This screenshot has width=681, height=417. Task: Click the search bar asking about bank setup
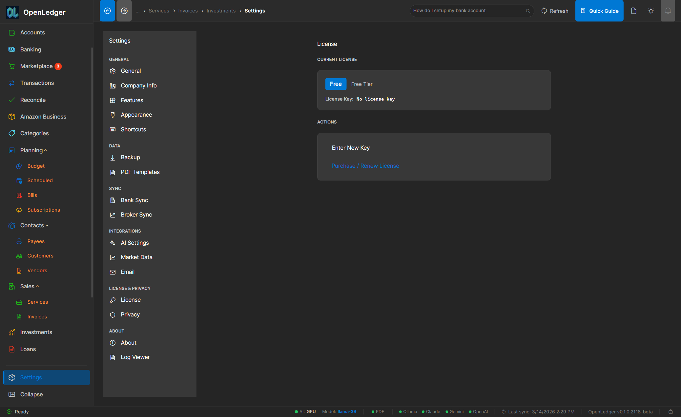(471, 10)
